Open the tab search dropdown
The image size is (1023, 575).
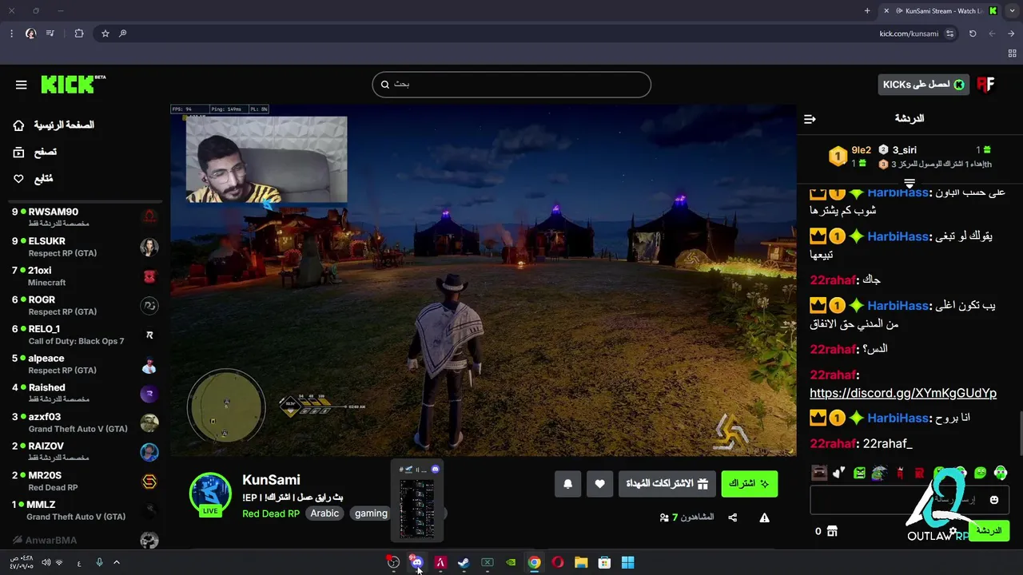(1013, 10)
